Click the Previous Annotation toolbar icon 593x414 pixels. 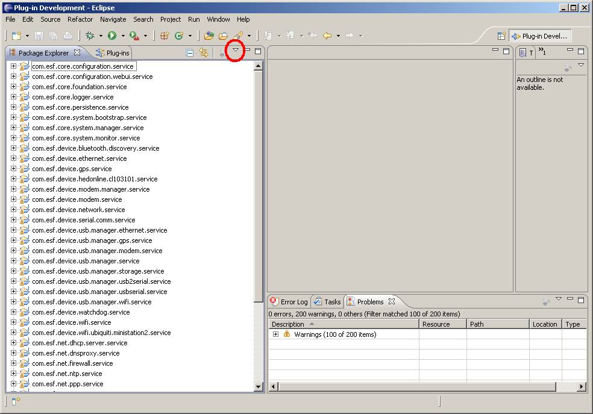(x=290, y=36)
